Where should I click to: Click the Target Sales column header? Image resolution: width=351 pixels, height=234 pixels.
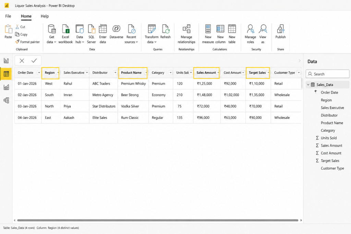(257, 73)
